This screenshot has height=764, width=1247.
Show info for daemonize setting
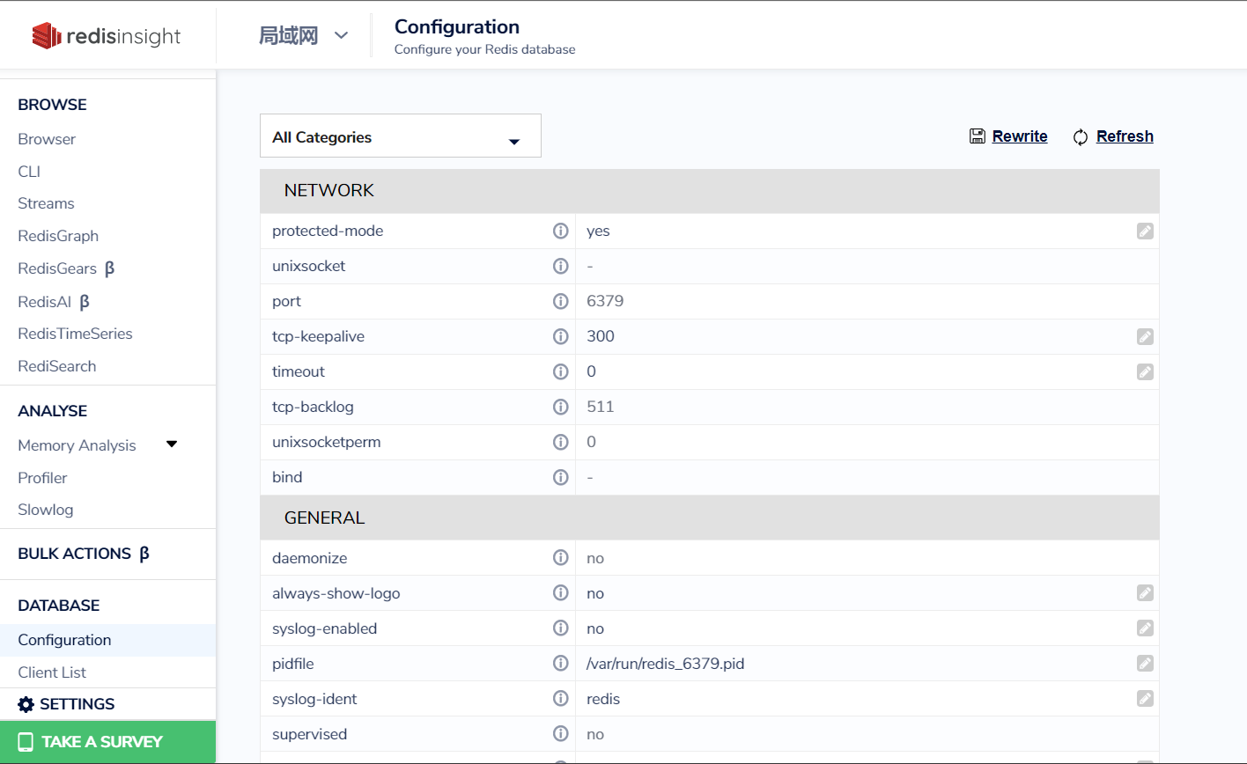560,558
